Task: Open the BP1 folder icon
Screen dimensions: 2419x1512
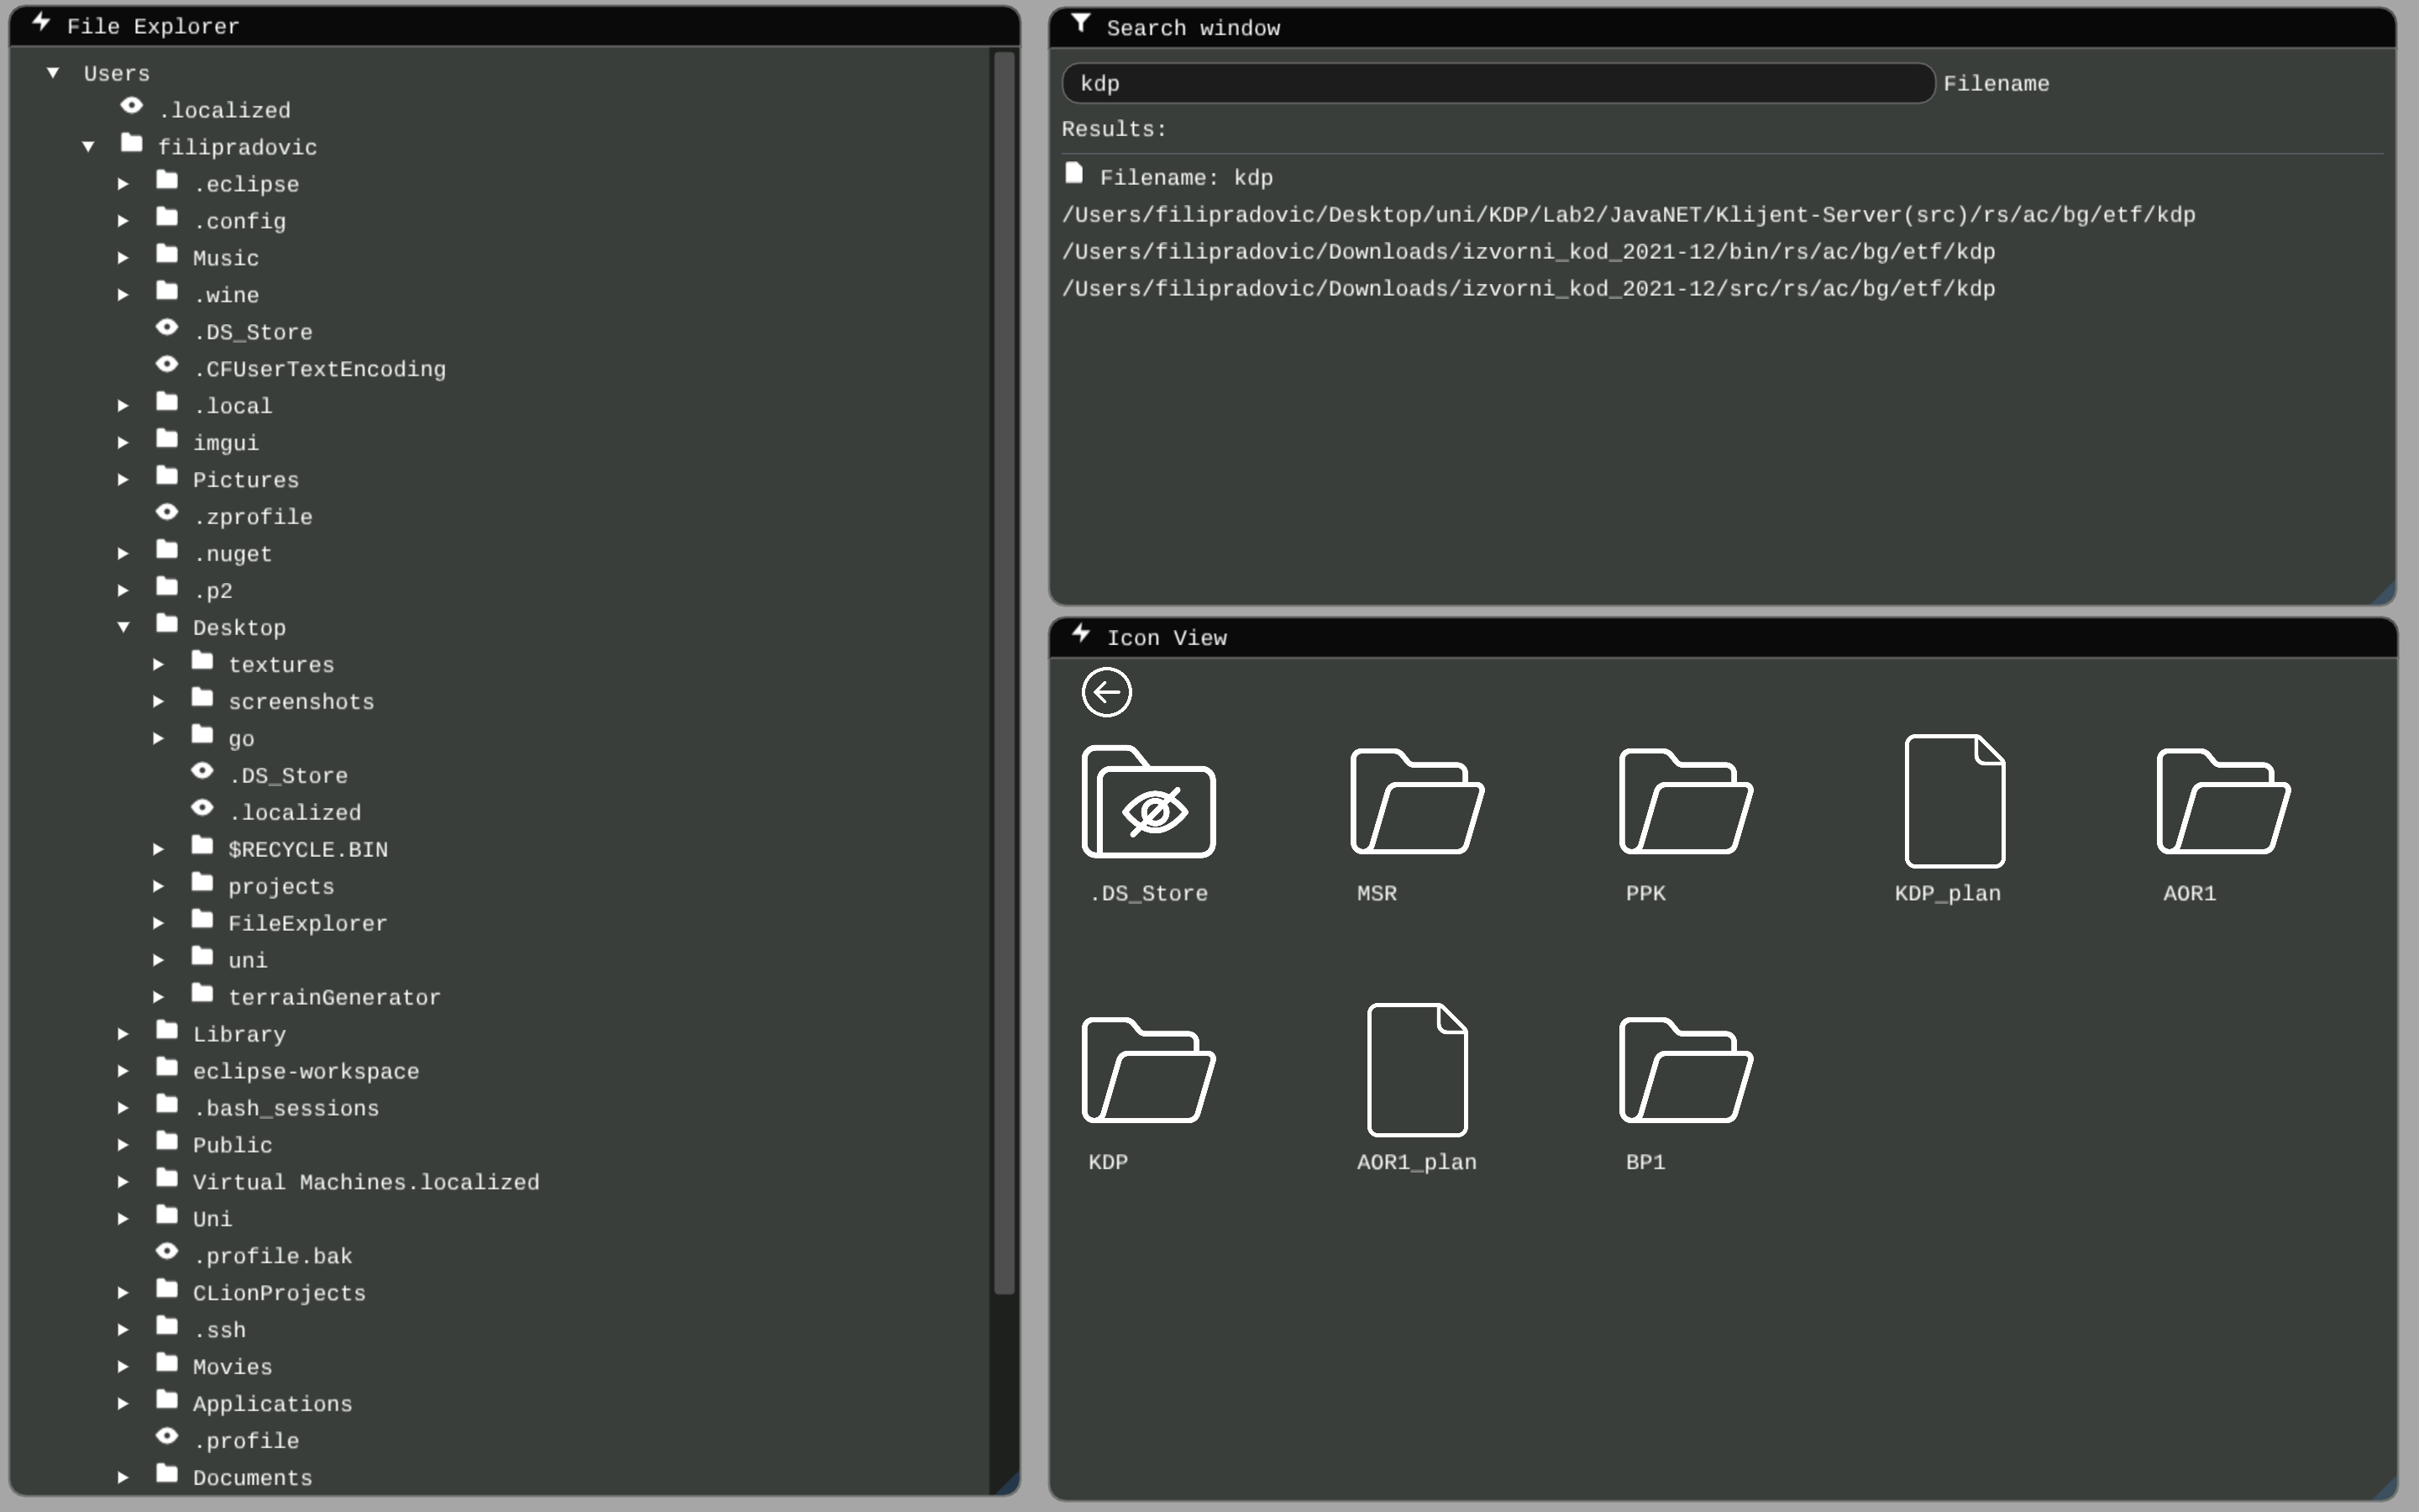Action: click(1685, 1071)
